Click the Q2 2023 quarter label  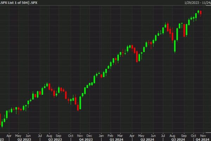pos(24,139)
